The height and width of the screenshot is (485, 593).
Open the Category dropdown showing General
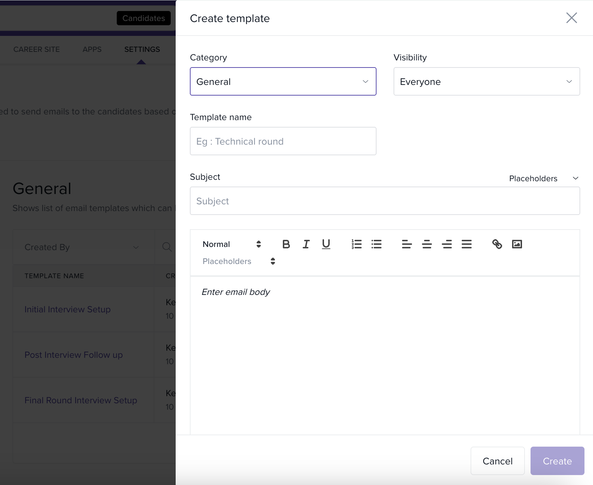[x=283, y=81]
